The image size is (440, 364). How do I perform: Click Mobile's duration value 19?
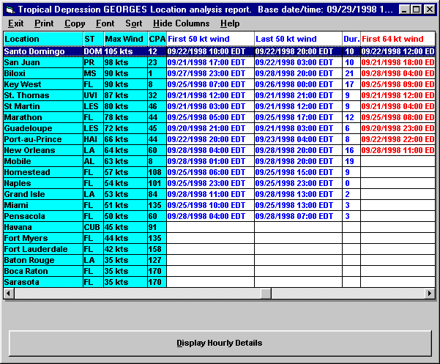pos(351,161)
